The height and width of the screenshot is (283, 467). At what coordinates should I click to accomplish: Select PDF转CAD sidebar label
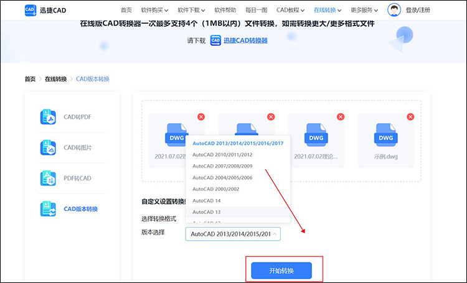77,178
